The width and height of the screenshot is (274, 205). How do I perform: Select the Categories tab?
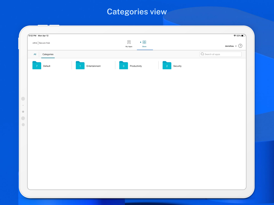48,54
